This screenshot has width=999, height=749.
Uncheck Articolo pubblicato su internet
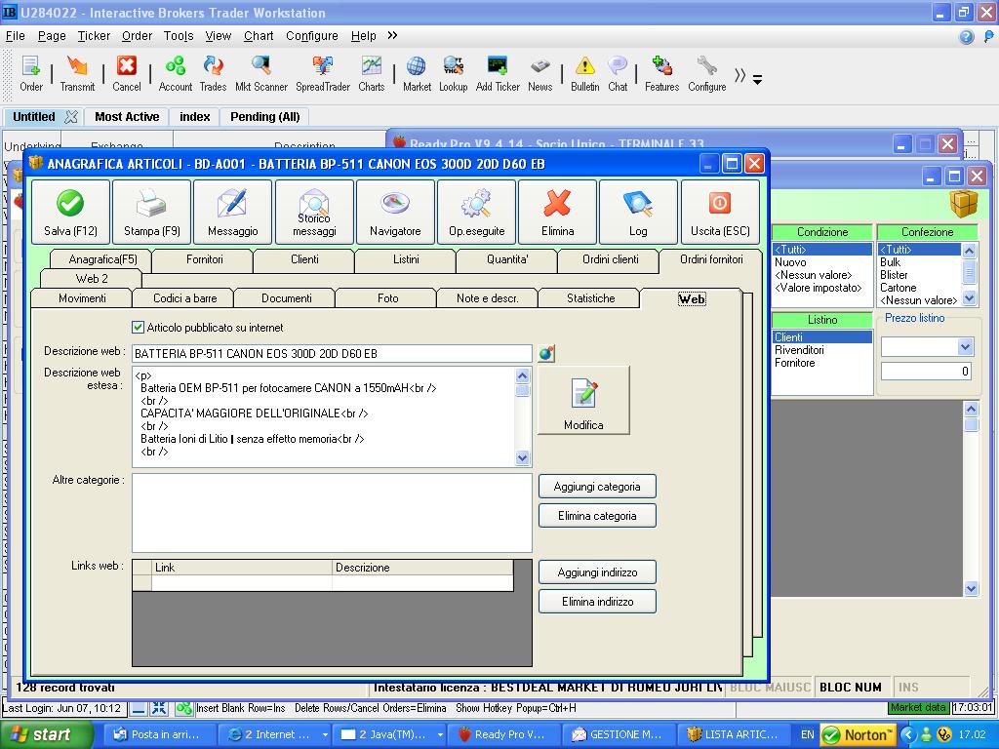point(138,328)
